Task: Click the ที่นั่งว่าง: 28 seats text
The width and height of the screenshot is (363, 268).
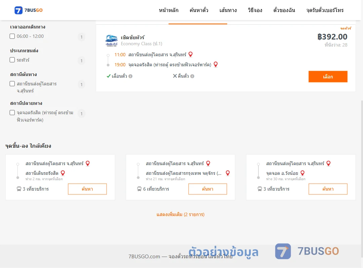Action: pyautogui.click(x=336, y=45)
